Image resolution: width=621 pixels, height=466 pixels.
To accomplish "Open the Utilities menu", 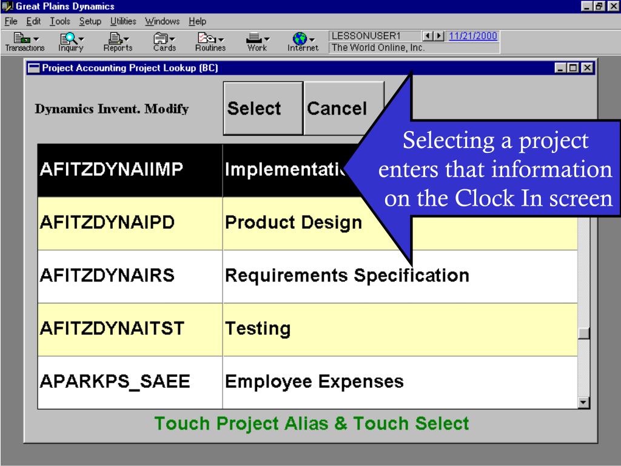I will 123,21.
